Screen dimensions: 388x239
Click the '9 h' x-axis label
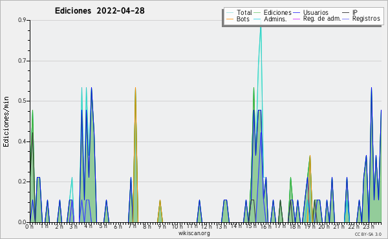point(162,226)
